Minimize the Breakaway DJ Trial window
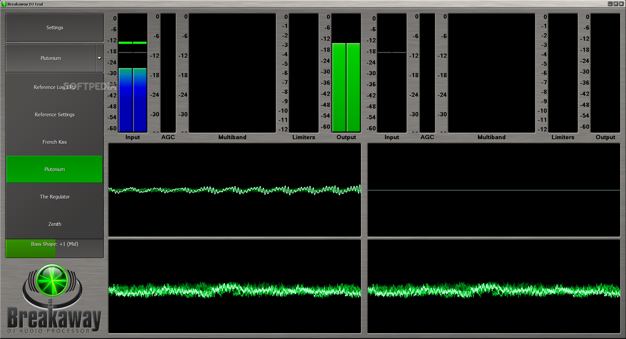The height and width of the screenshot is (339, 626). tap(610, 4)
